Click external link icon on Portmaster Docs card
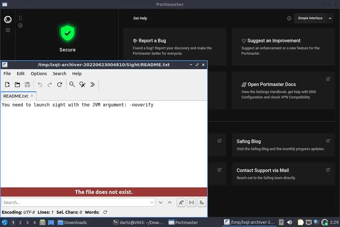Image resolution: width=340 pixels, height=227 pixels. click(x=328, y=79)
